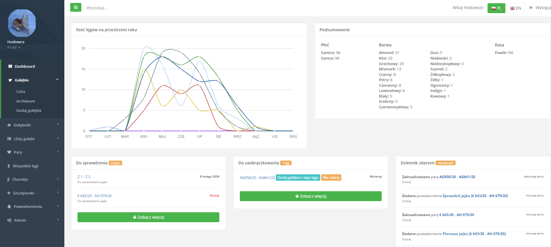
Task: Click the green hamburger menu button
Action: coord(75,8)
